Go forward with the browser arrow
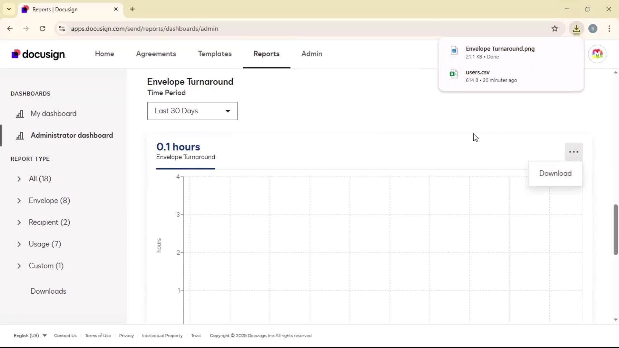This screenshot has height=348, width=619. point(26,29)
